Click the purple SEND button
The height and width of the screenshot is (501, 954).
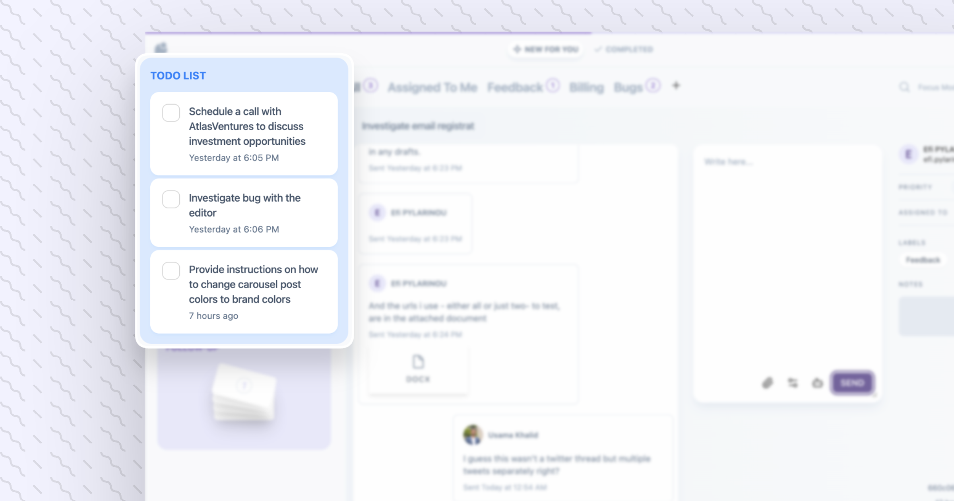tap(852, 383)
